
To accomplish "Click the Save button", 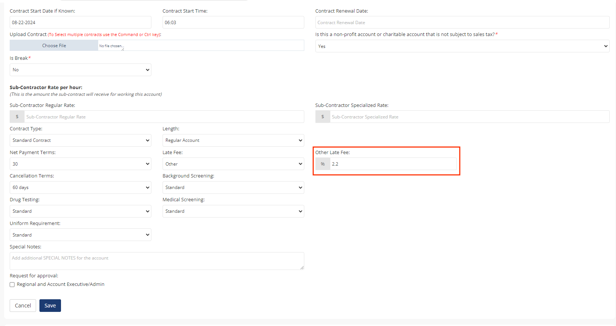I will [x=50, y=306].
